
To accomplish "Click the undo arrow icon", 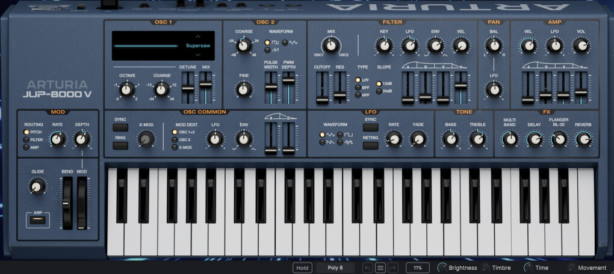I will tap(368, 268).
